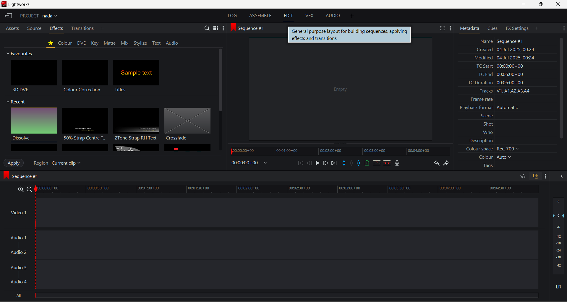Open Effects panel kebab menu
Image resolution: width=567 pixels, height=302 pixels.
[223, 28]
